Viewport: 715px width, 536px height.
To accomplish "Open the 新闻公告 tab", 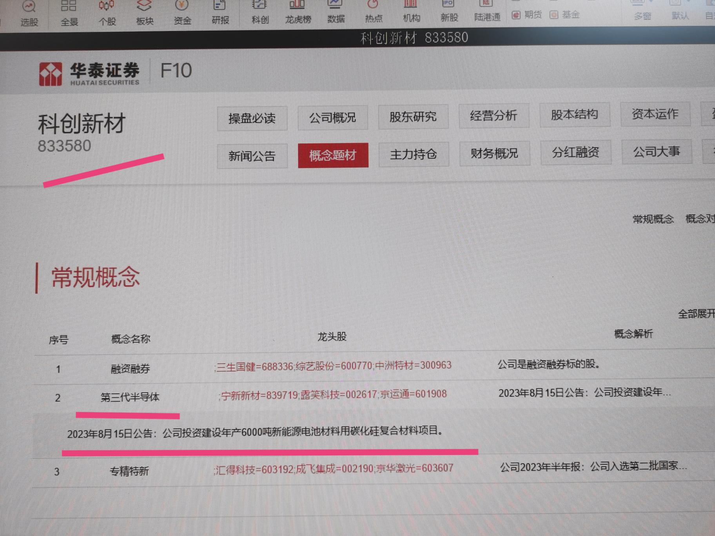I will click(252, 156).
